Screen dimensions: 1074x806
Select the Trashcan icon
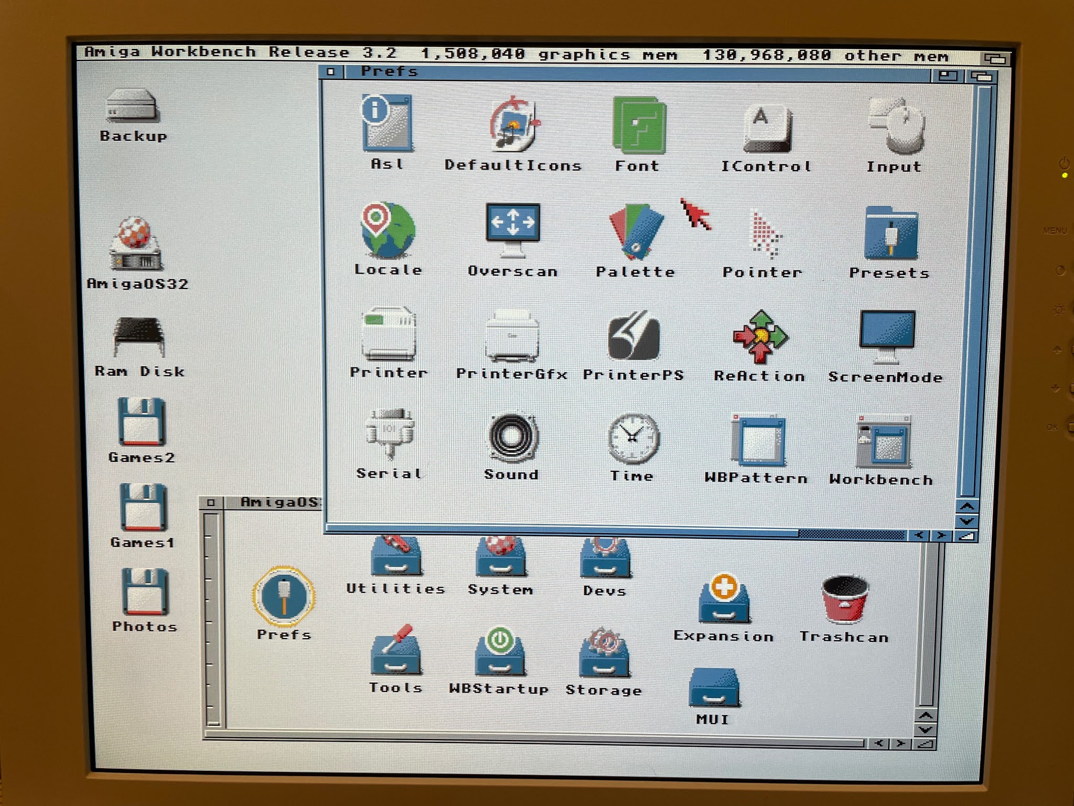click(845, 599)
